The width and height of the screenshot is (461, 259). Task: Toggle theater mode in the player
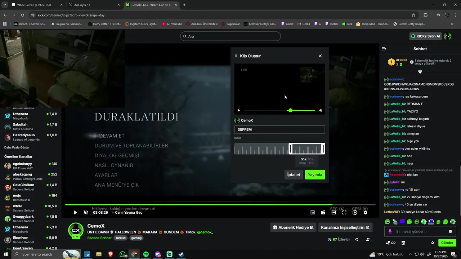334,213
